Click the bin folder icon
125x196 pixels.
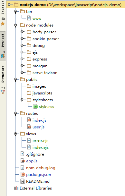click(23, 12)
